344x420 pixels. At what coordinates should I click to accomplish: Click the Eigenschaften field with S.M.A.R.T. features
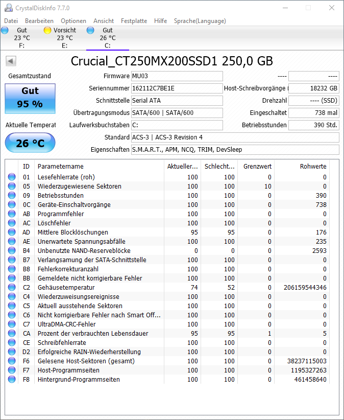pos(235,150)
